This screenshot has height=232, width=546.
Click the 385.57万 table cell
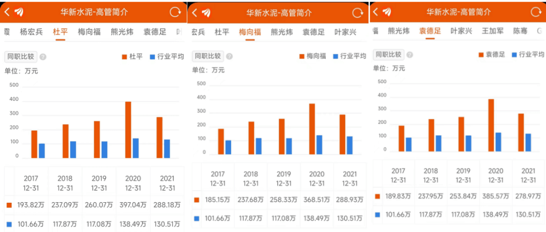tap(495, 196)
